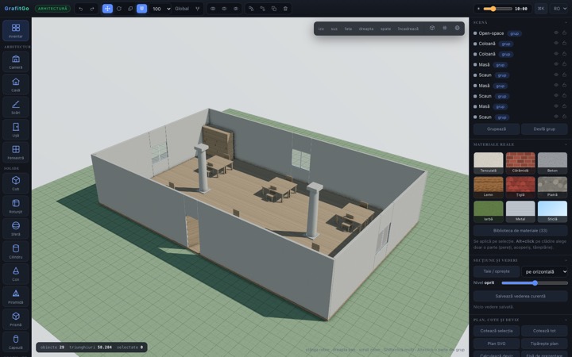Activate the move gizmo tool
This screenshot has width=572, height=357.
pyautogui.click(x=107, y=9)
